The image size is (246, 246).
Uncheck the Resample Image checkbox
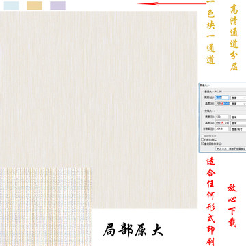[x=202, y=143]
